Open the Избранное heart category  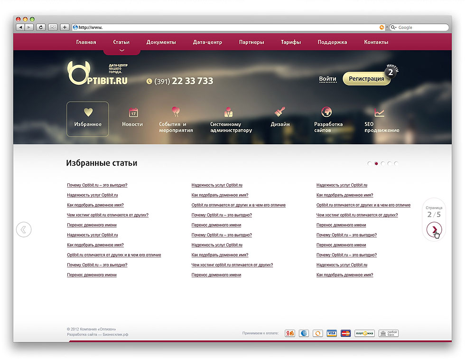(88, 119)
